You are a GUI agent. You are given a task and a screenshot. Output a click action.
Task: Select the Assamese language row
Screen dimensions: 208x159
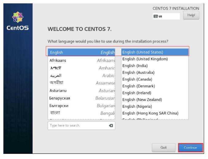[x=81, y=83]
